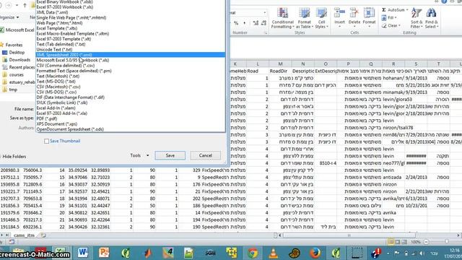Click the Cancel button
Image resolution: width=462 pixels, height=260 pixels.
(205, 155)
